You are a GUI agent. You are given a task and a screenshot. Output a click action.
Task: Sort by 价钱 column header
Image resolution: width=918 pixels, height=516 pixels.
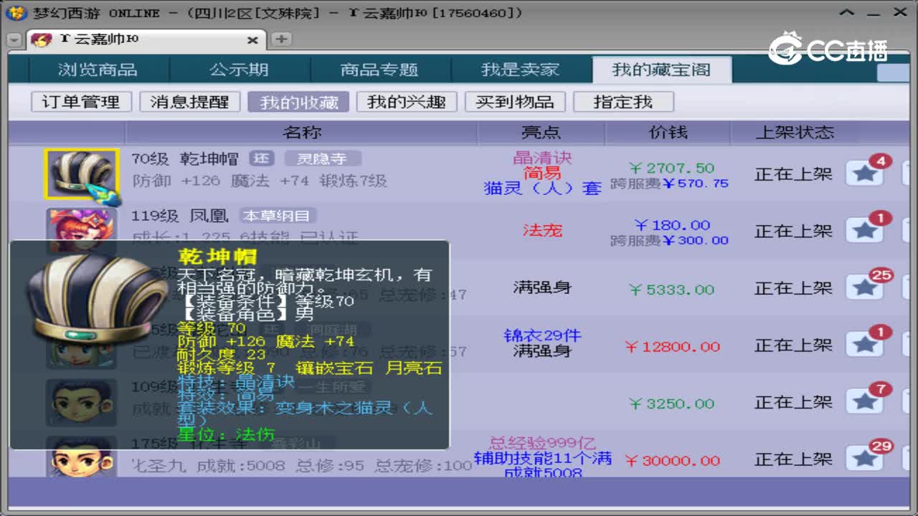click(x=668, y=132)
